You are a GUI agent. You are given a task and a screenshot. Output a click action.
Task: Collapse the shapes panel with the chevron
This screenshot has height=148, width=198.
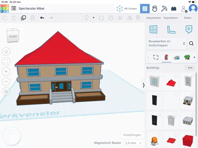(144, 85)
